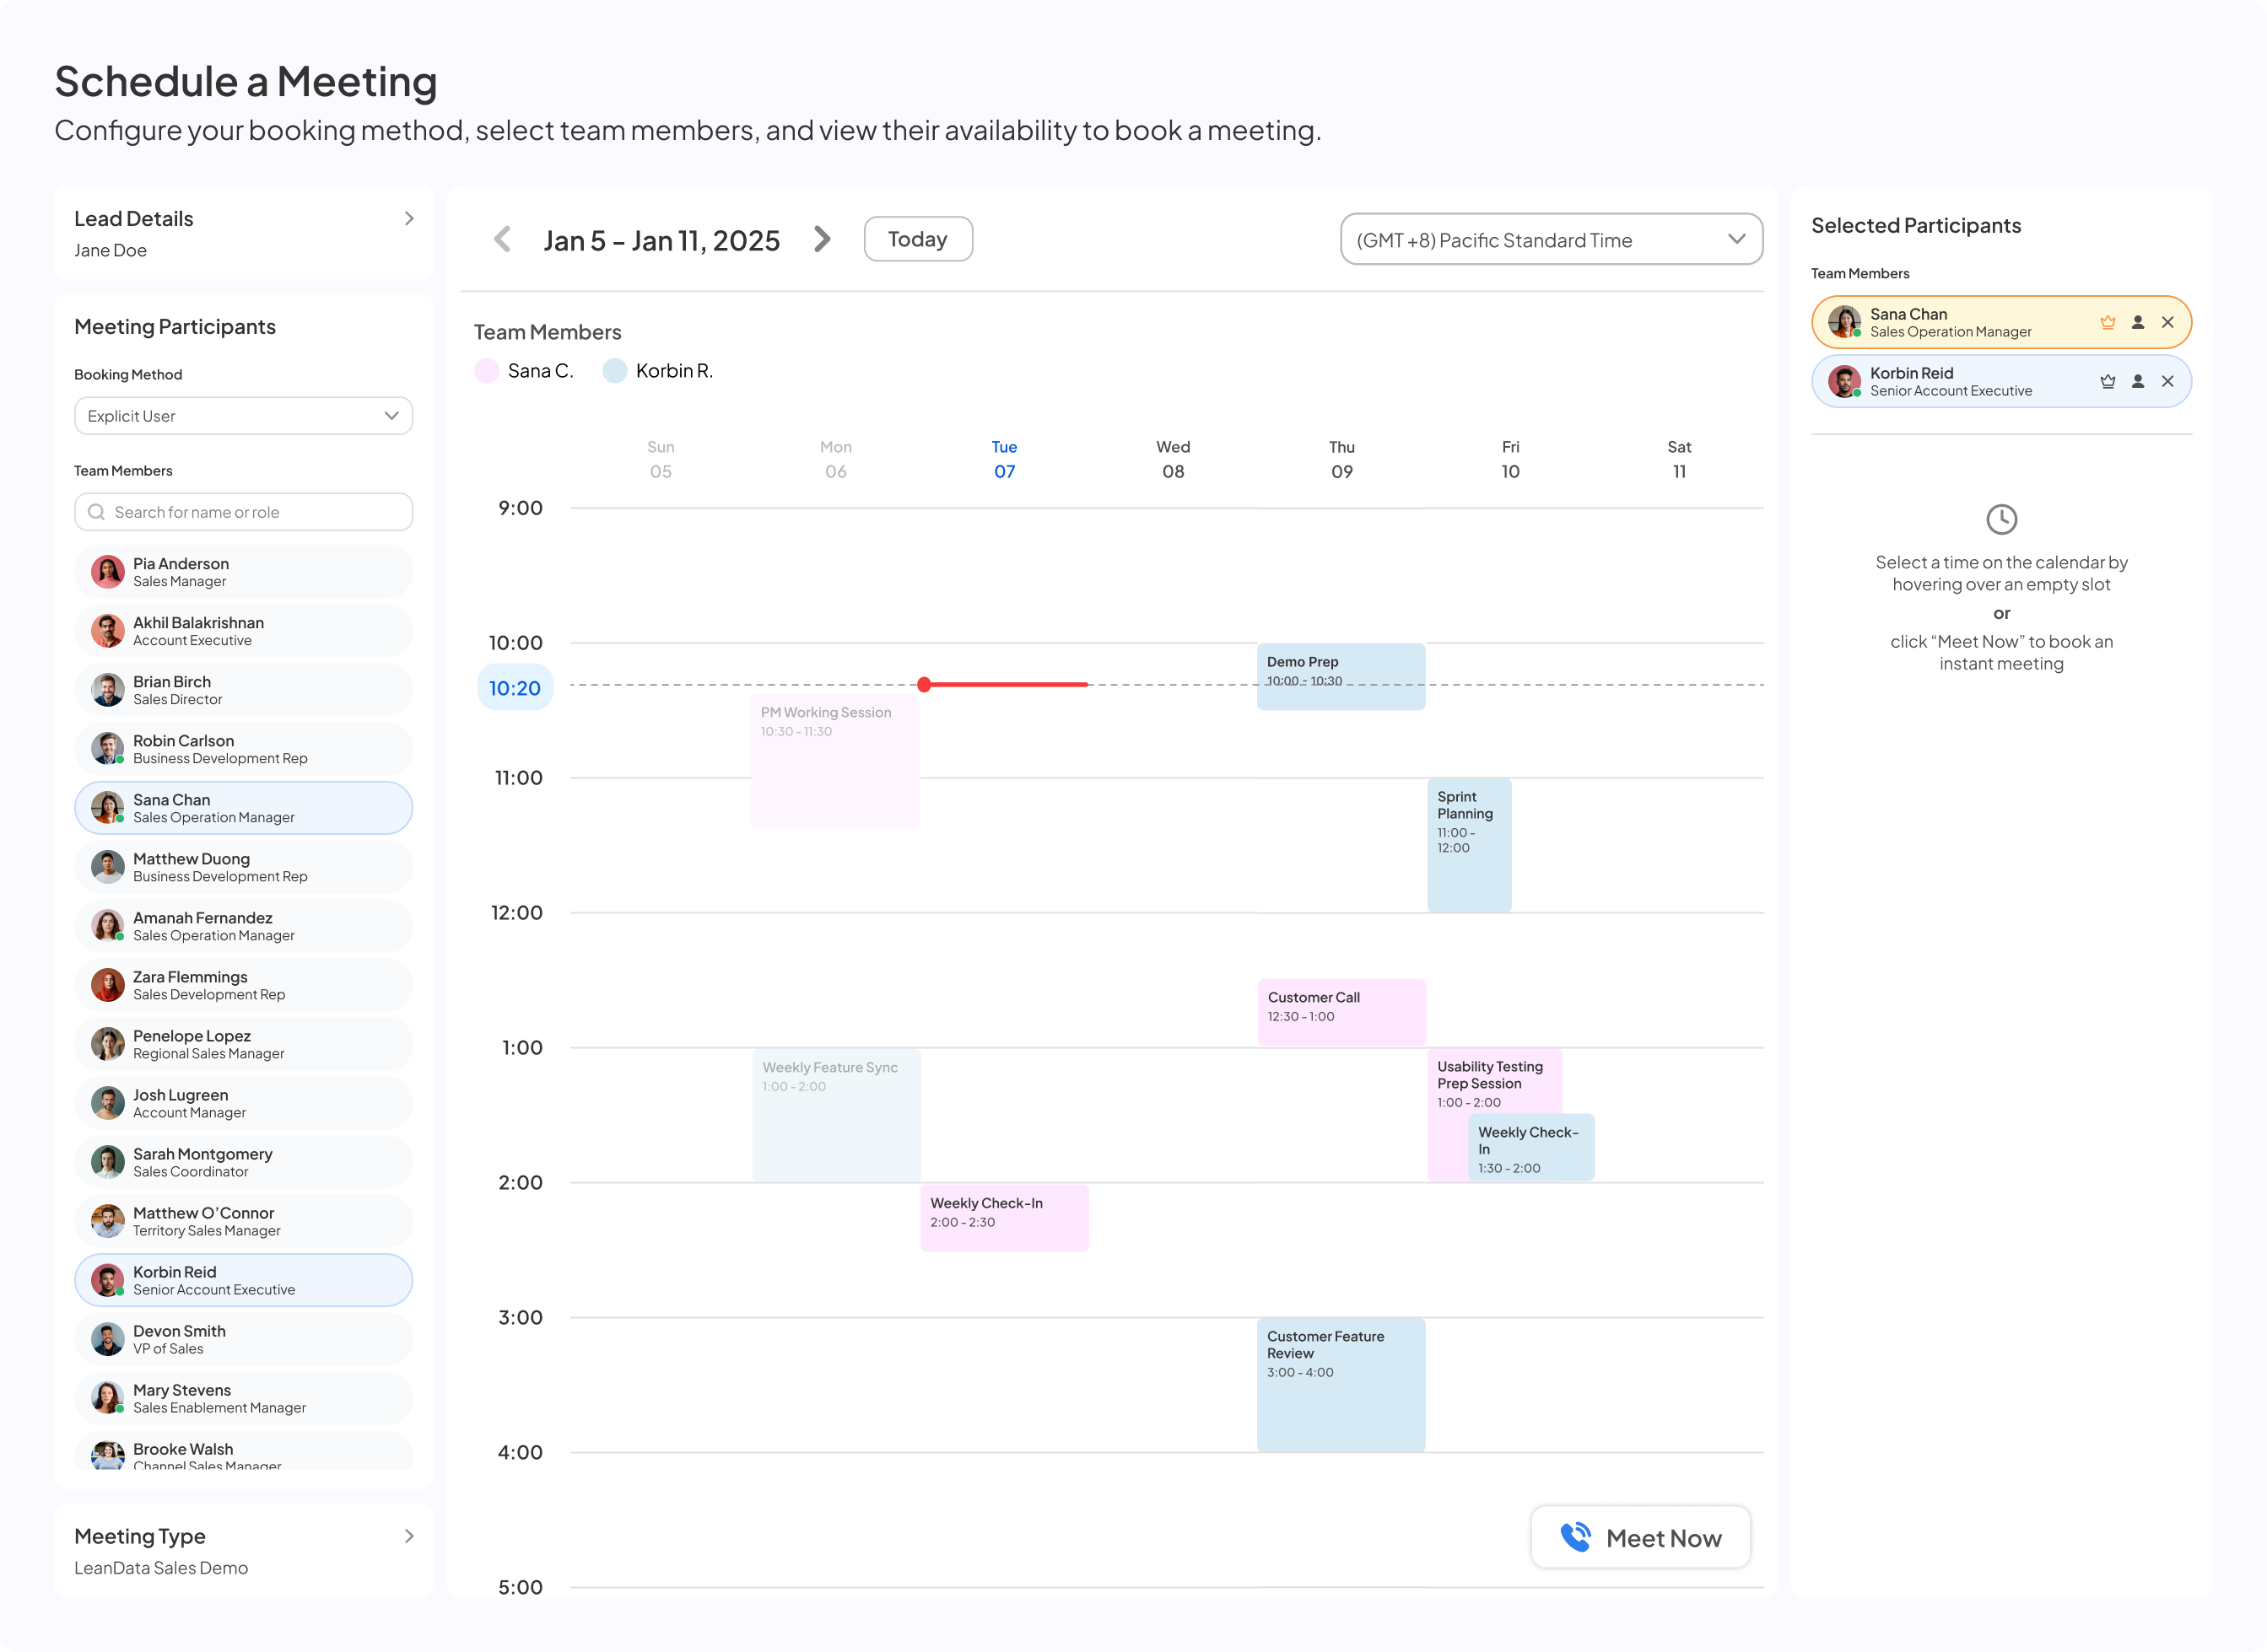The width and height of the screenshot is (2267, 1652).
Task: Select Robin Carlson as a participant
Action: pos(243,749)
